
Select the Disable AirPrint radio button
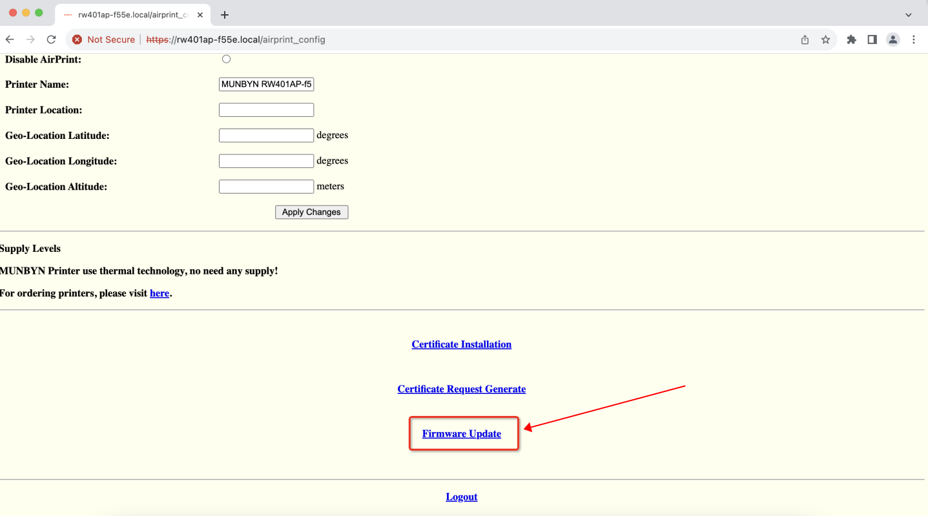click(226, 59)
